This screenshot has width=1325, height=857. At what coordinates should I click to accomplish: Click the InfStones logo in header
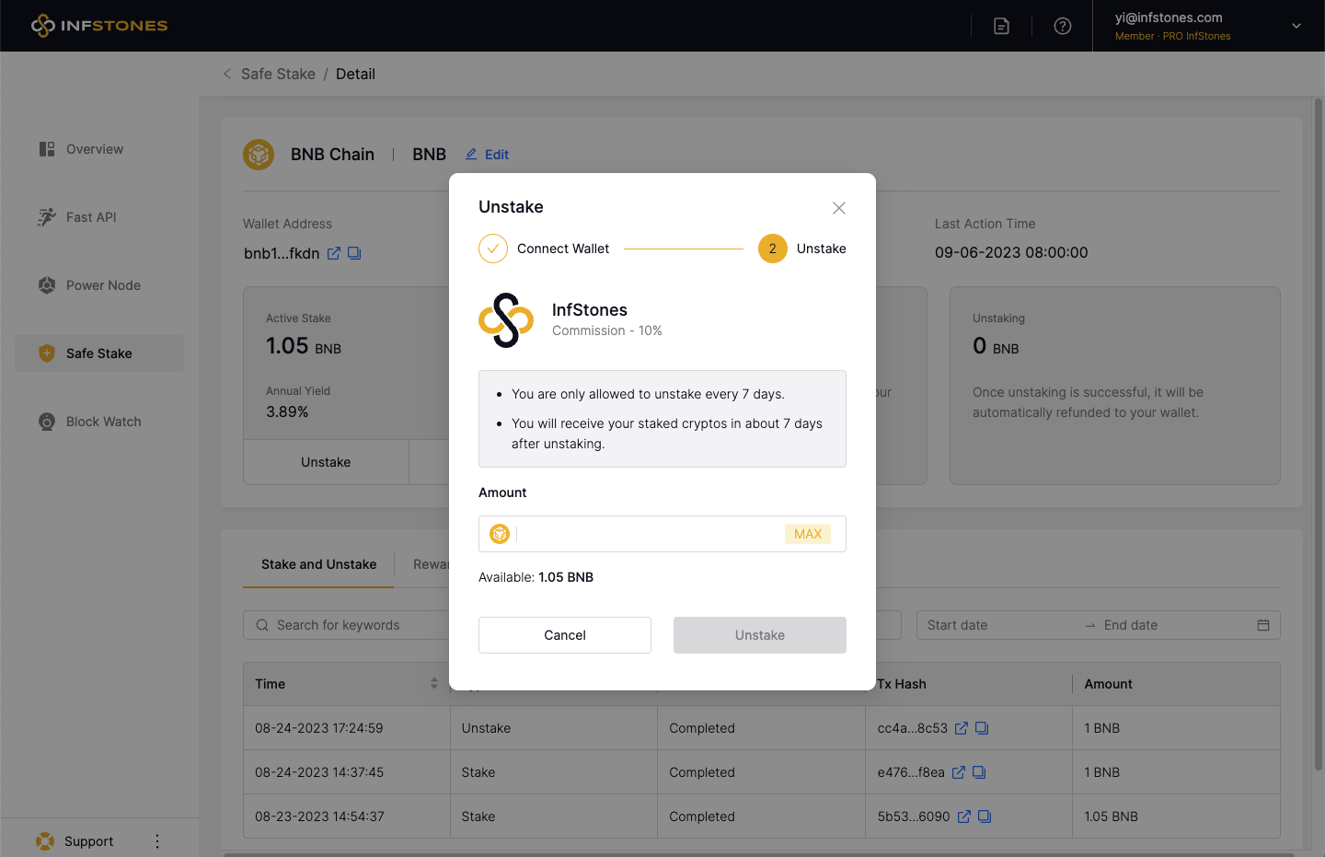(99, 26)
